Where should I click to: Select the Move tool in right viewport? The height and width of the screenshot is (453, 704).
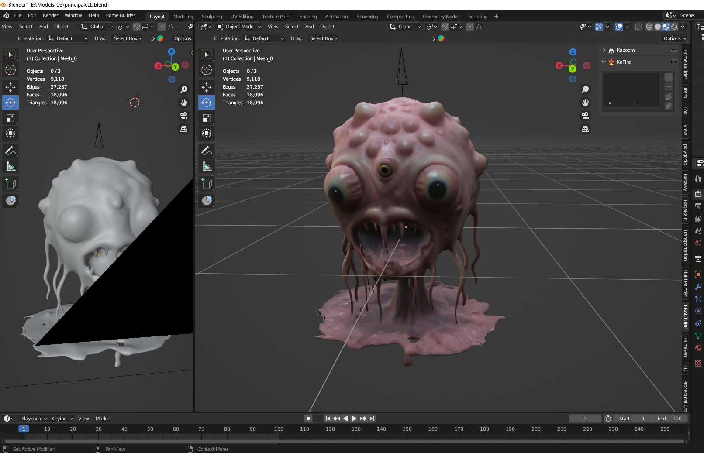point(207,87)
